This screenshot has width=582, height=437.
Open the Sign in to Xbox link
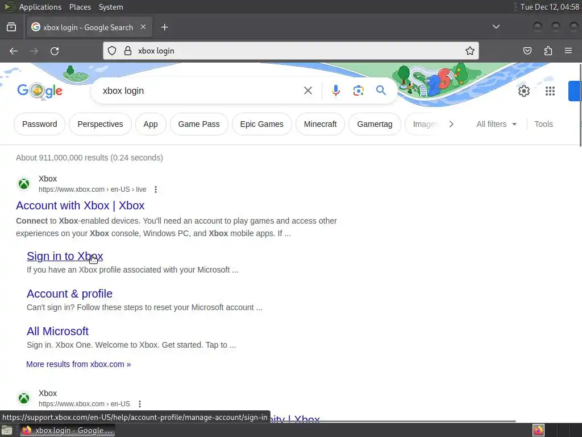pos(65,256)
